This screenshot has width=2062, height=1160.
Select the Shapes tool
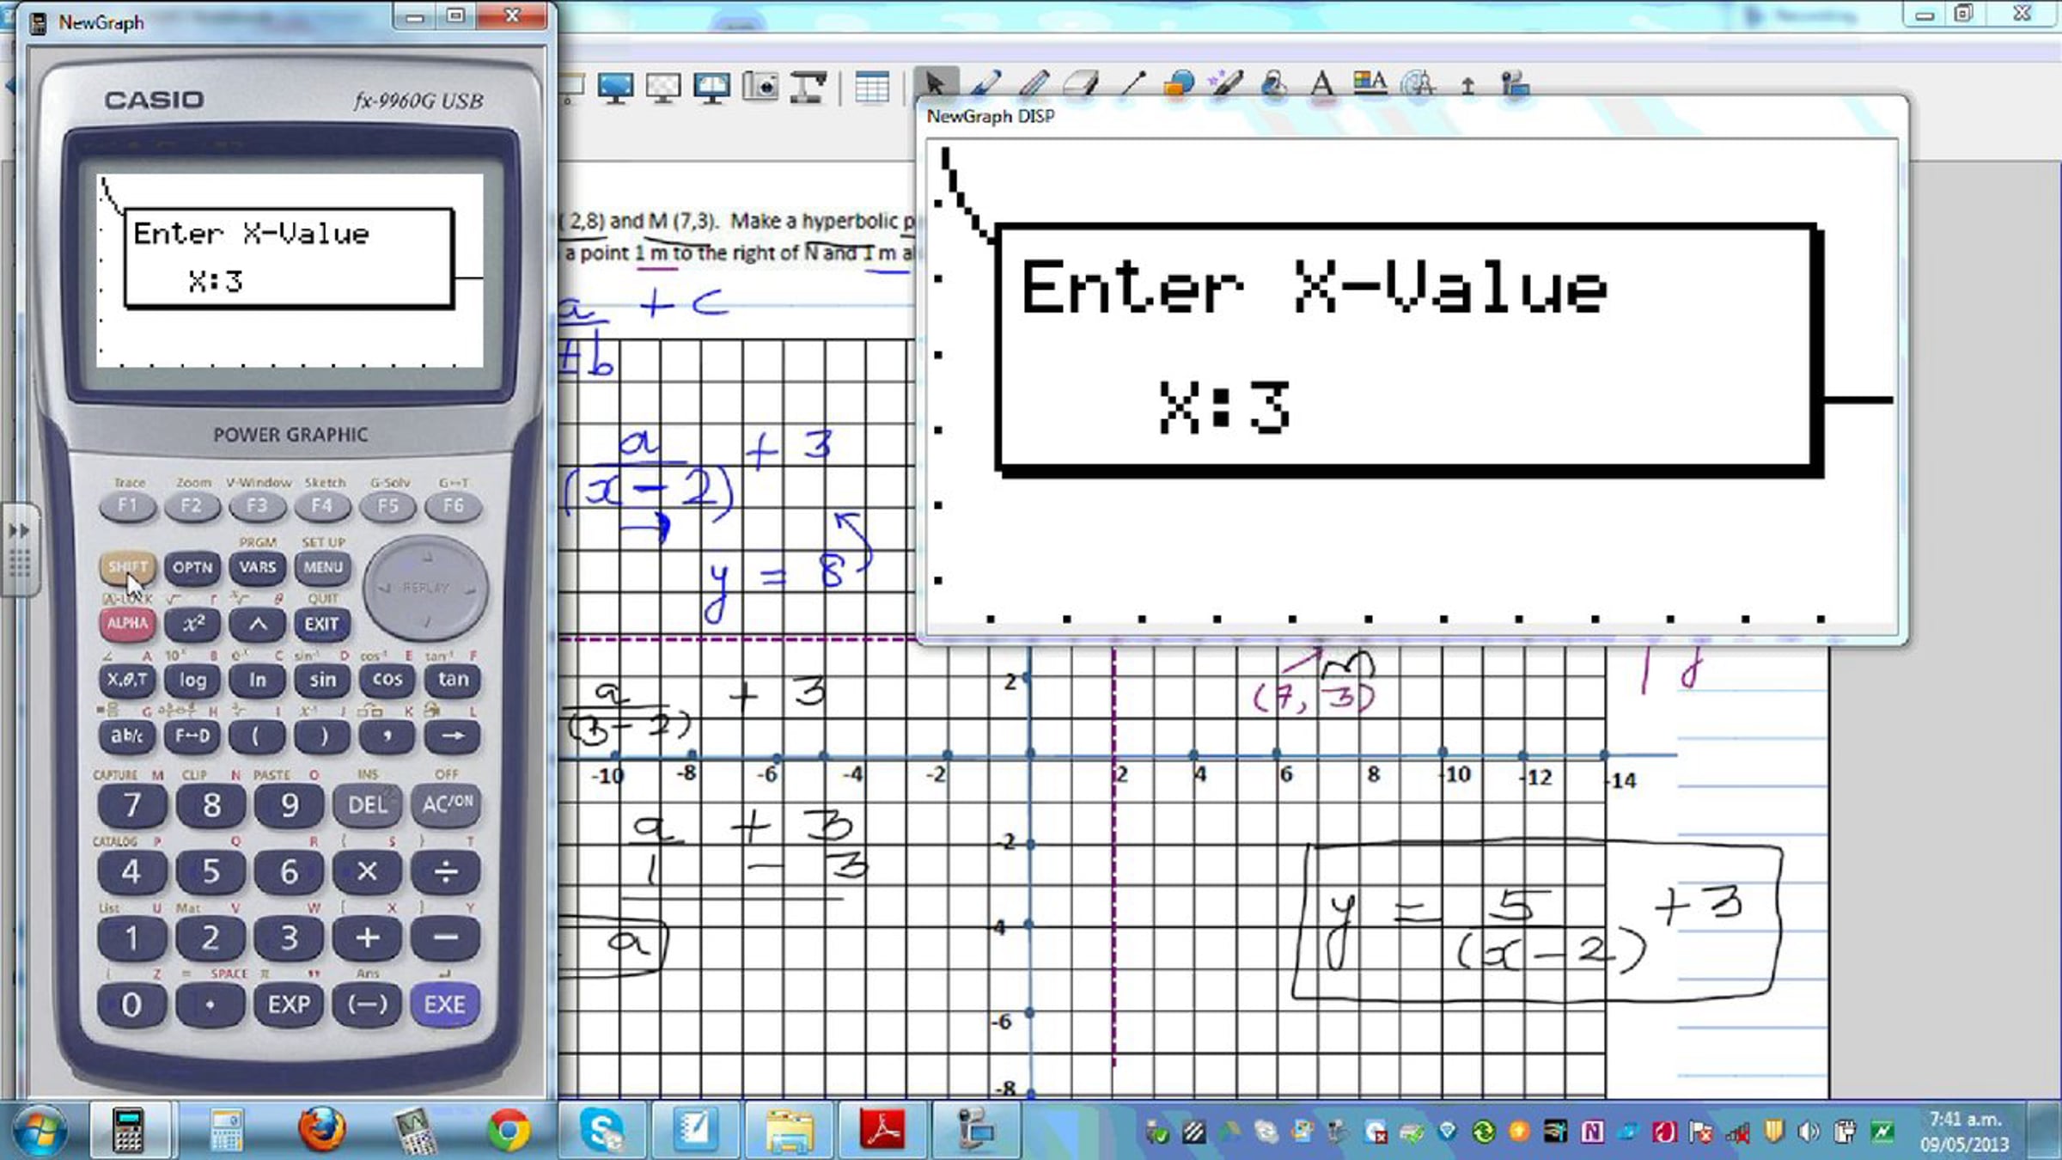(x=1179, y=84)
